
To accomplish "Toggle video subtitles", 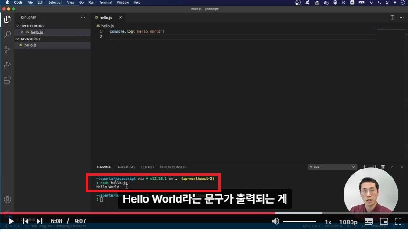I will (x=369, y=221).
